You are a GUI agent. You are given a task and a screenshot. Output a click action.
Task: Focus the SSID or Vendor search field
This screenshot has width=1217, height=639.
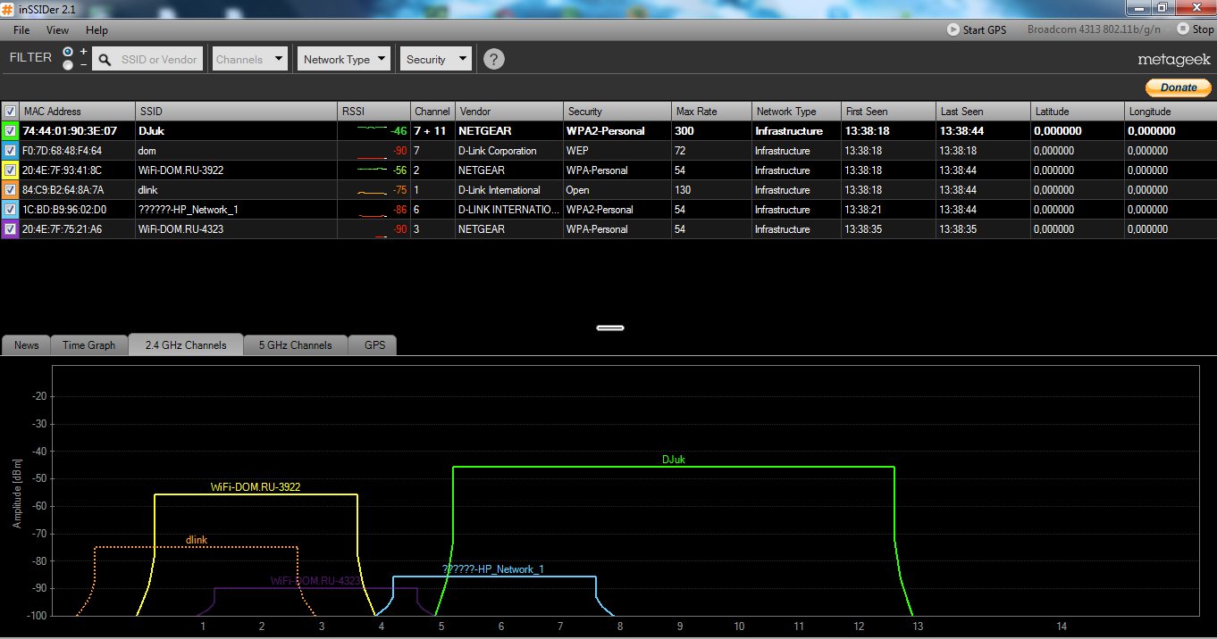159,60
